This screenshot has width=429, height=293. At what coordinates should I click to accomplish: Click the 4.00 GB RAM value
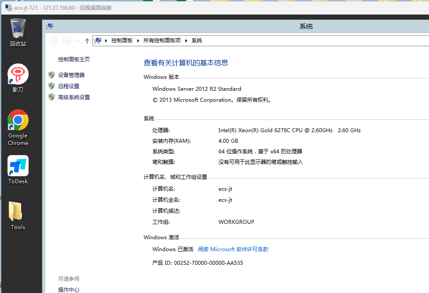pos(228,141)
